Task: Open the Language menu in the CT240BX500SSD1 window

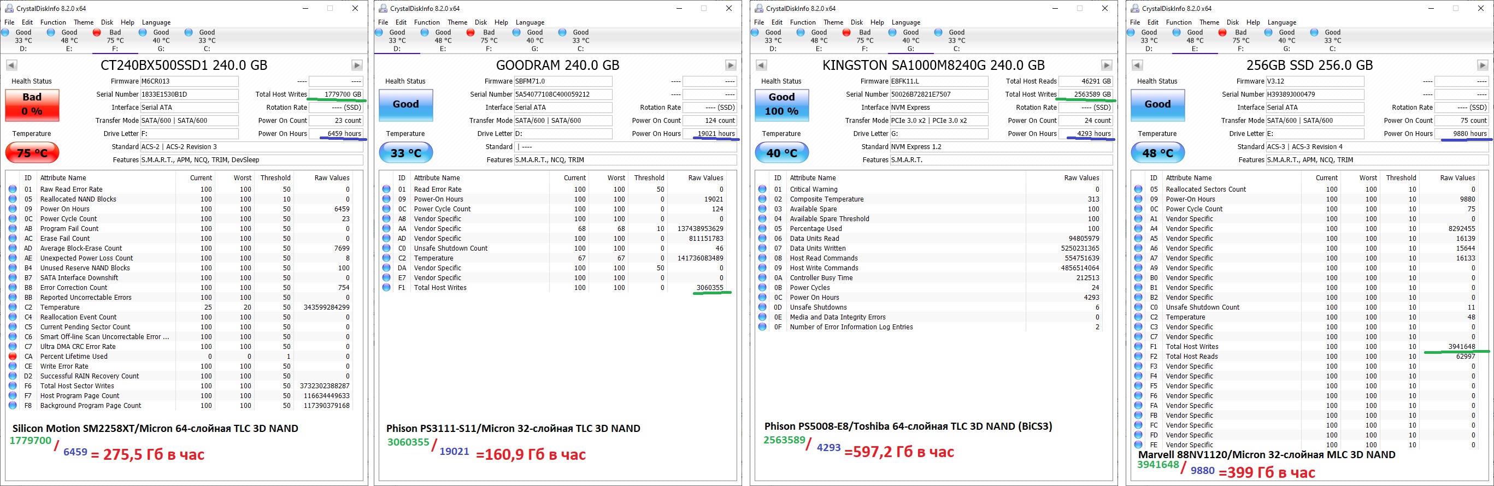Action: (x=157, y=22)
